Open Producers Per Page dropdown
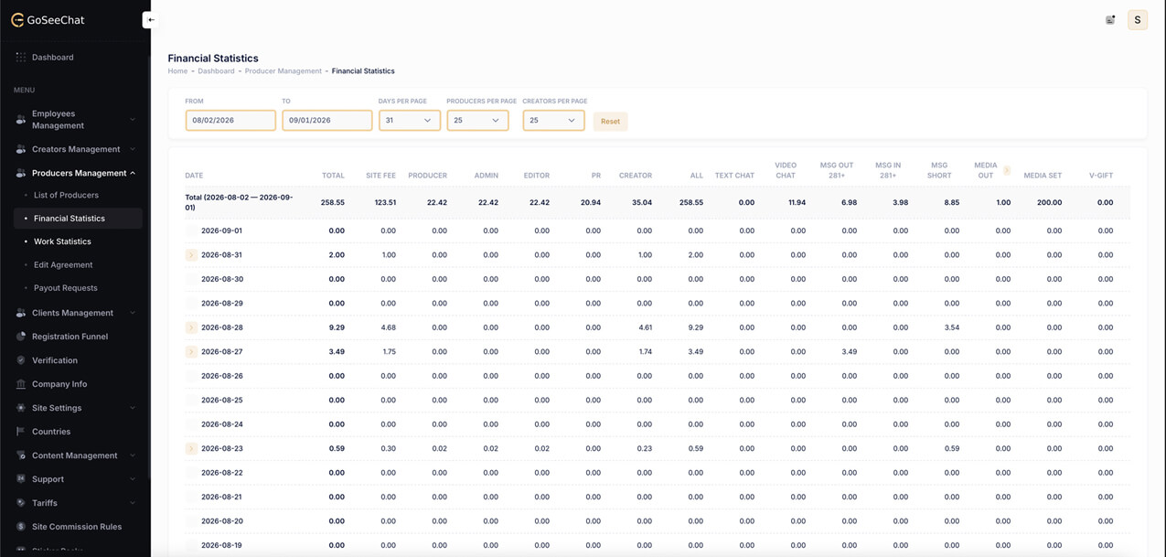 [477, 120]
